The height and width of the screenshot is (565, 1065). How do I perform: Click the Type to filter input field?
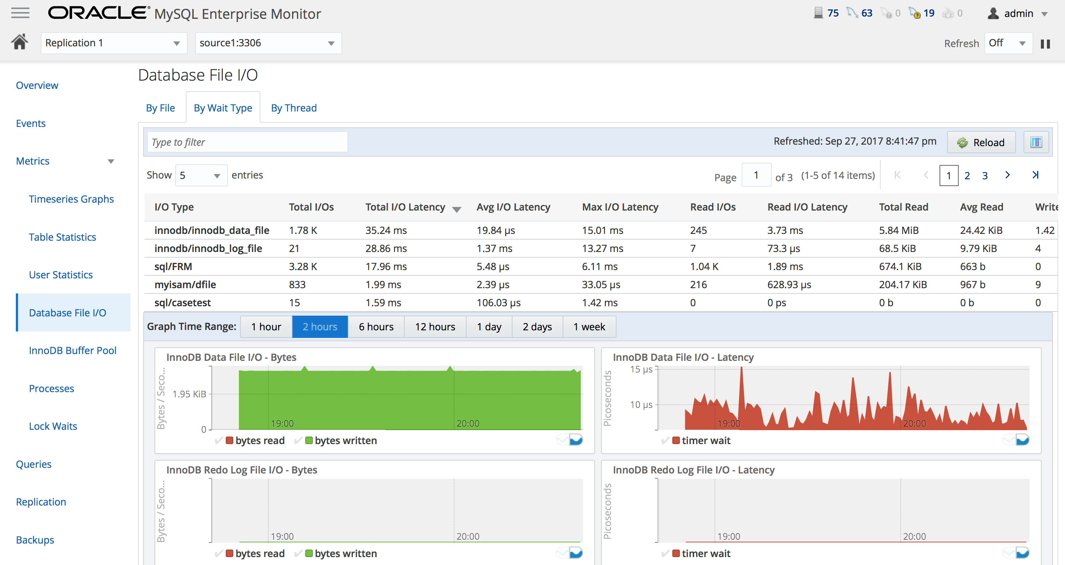click(x=246, y=141)
